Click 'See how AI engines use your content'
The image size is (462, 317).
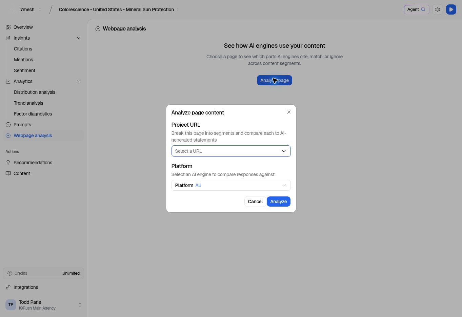(274, 46)
